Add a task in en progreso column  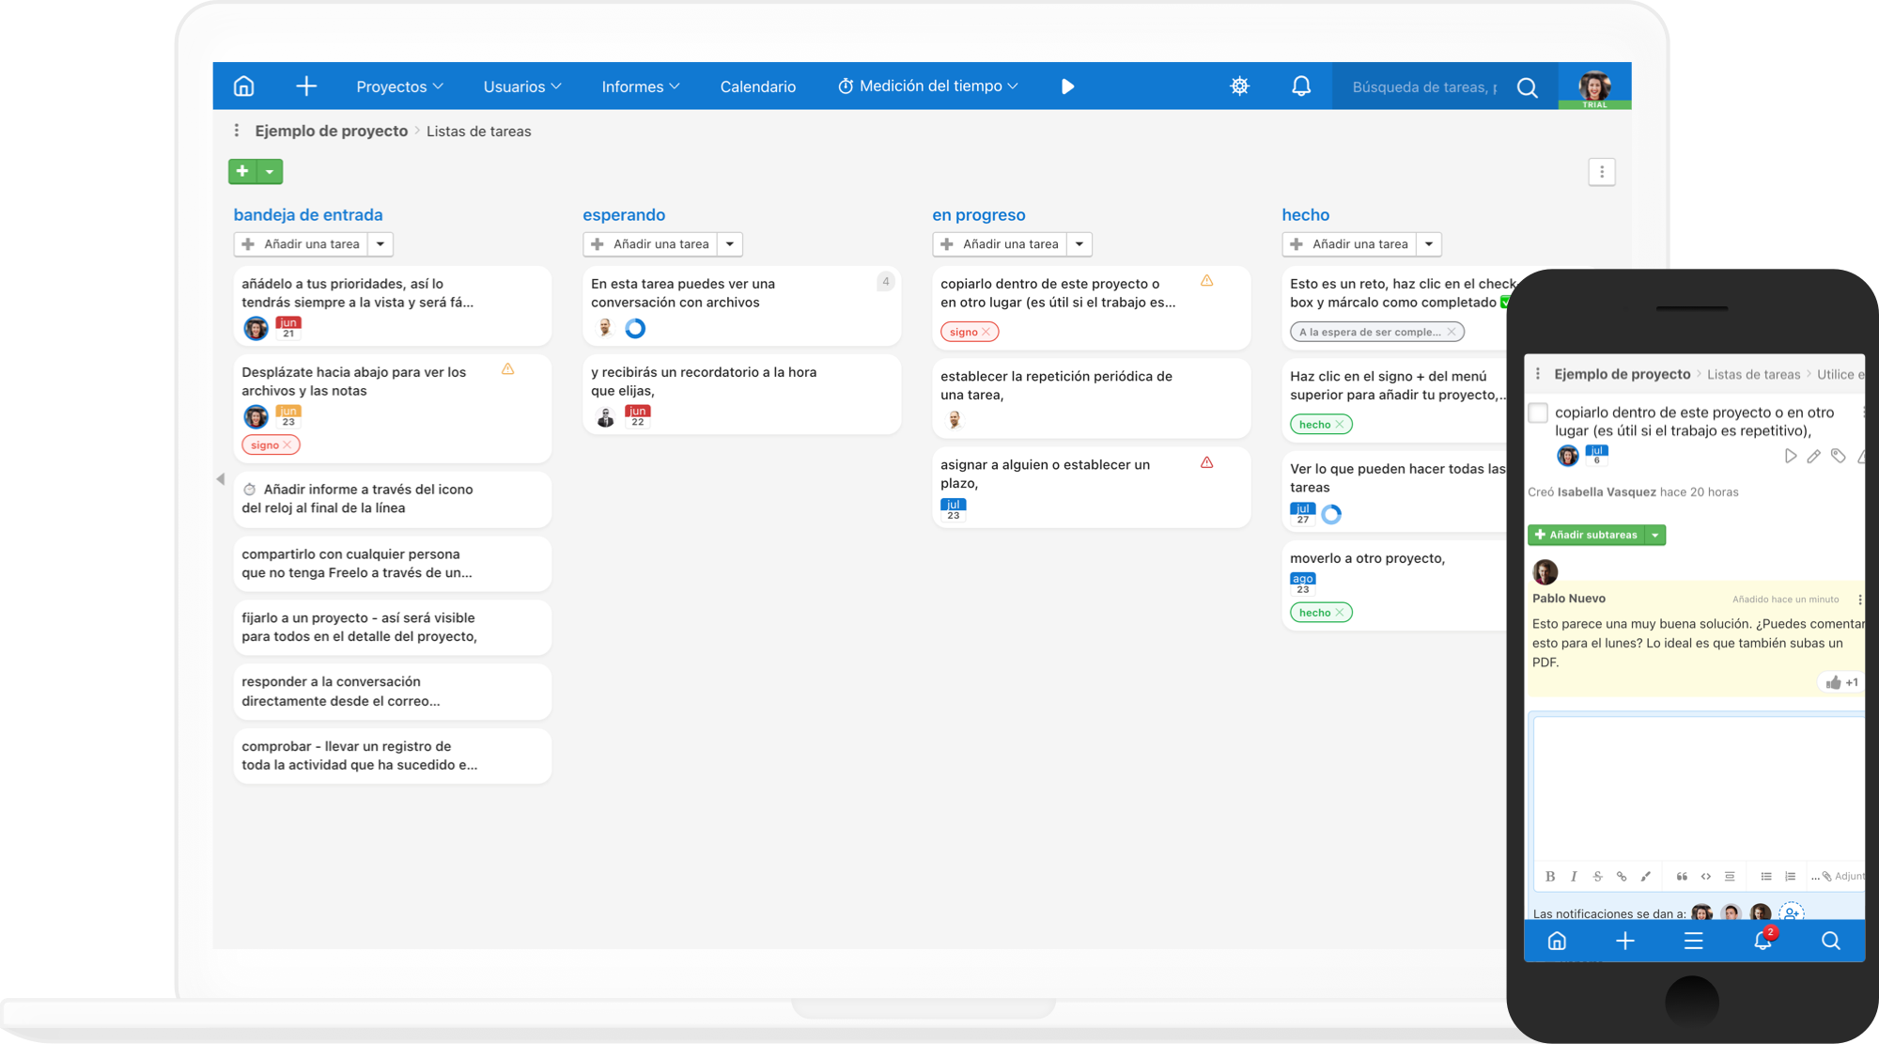[1000, 244]
